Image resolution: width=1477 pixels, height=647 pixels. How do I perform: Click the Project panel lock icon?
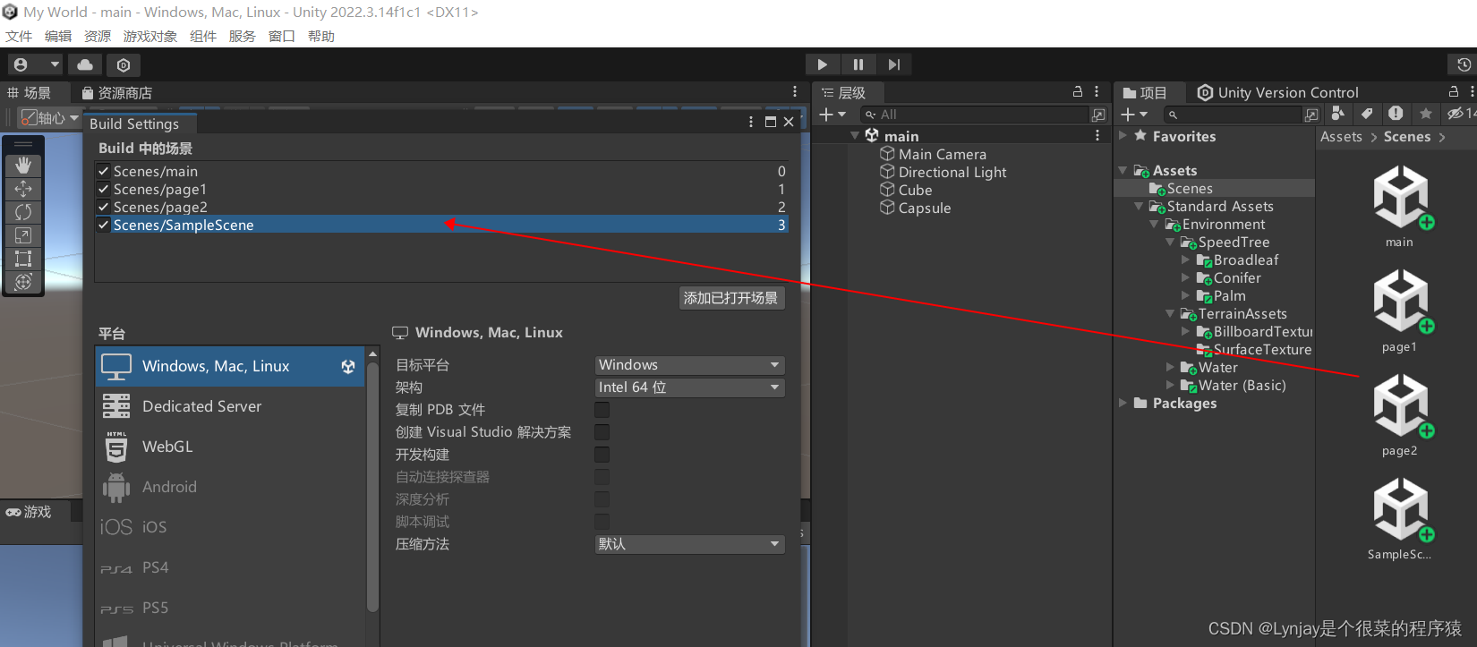coord(1454,92)
